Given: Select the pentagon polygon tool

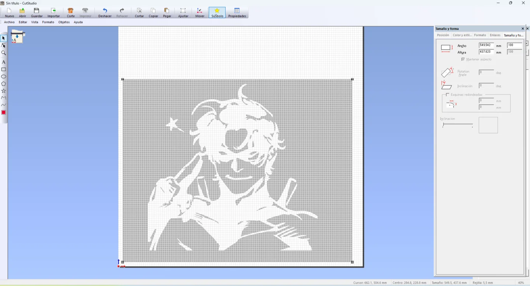Looking at the screenshot, I should pos(4,84).
